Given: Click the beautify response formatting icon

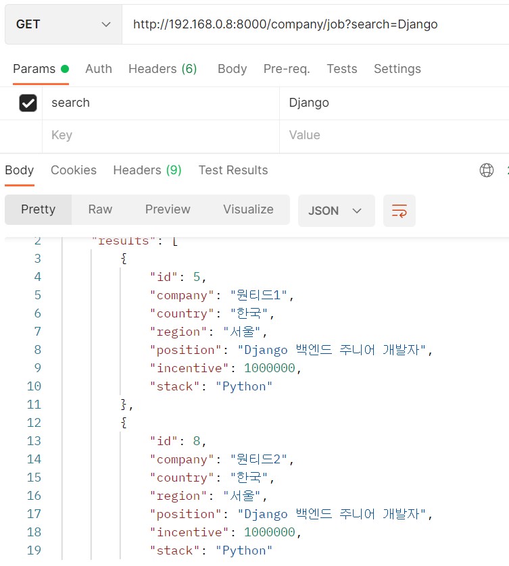Looking at the screenshot, I should click(x=399, y=210).
